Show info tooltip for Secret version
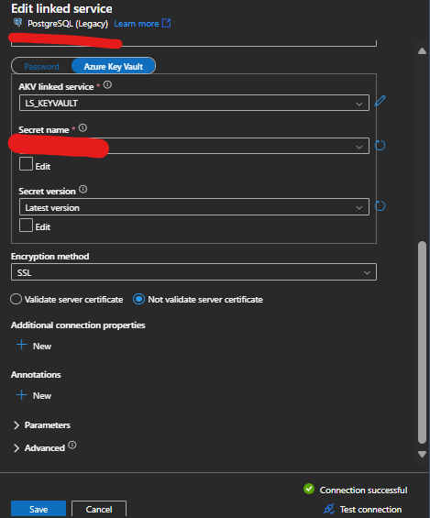Viewport: 430px width, 518px height. coord(83,189)
